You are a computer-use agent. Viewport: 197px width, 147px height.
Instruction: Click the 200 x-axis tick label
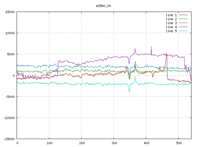[x=82, y=143]
